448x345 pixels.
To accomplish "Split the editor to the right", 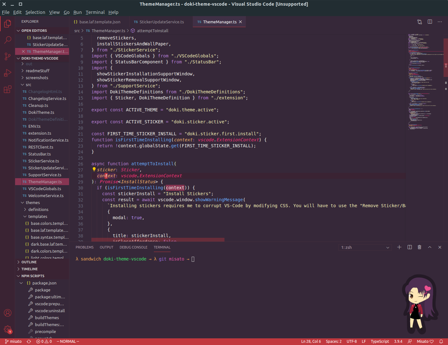I will tap(430, 22).
